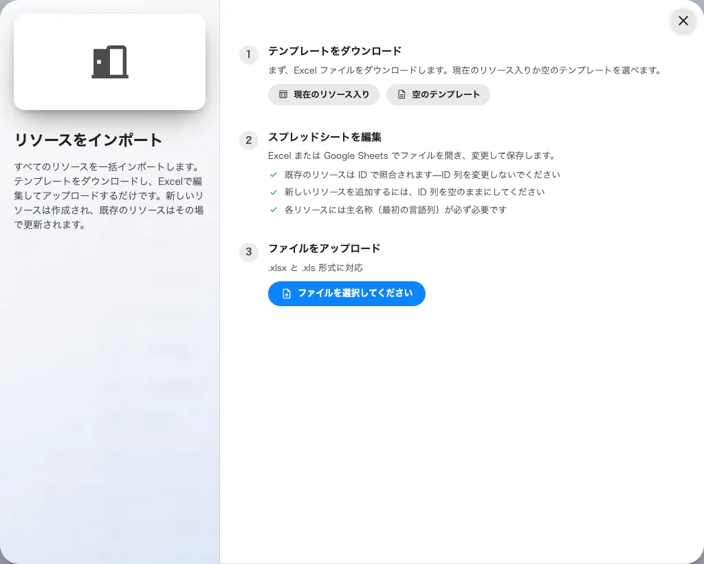Image resolution: width=704 pixels, height=564 pixels.
Task: Click the すべてのリソースを一括インポート description paragraph
Action: coord(109,195)
